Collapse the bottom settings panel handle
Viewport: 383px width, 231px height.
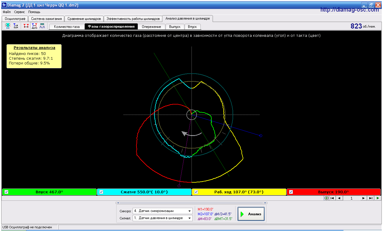point(191,203)
